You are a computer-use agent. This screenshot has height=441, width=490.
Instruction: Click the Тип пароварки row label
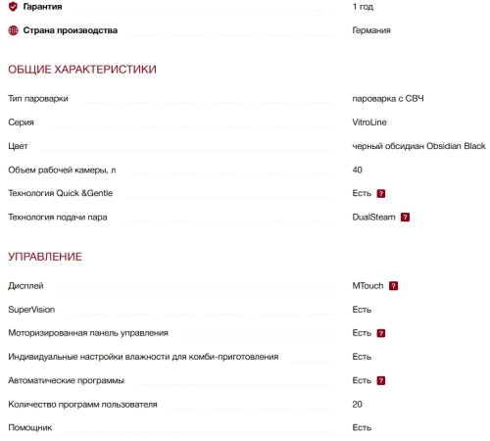pos(38,99)
